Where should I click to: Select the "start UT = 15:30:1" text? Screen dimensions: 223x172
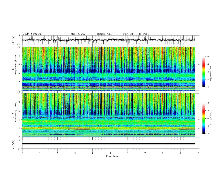(x=136, y=34)
